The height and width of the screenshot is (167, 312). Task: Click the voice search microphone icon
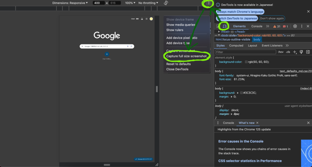click(x=128, y=46)
